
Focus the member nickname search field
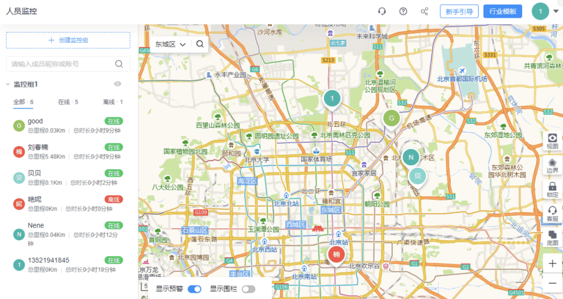(68, 64)
